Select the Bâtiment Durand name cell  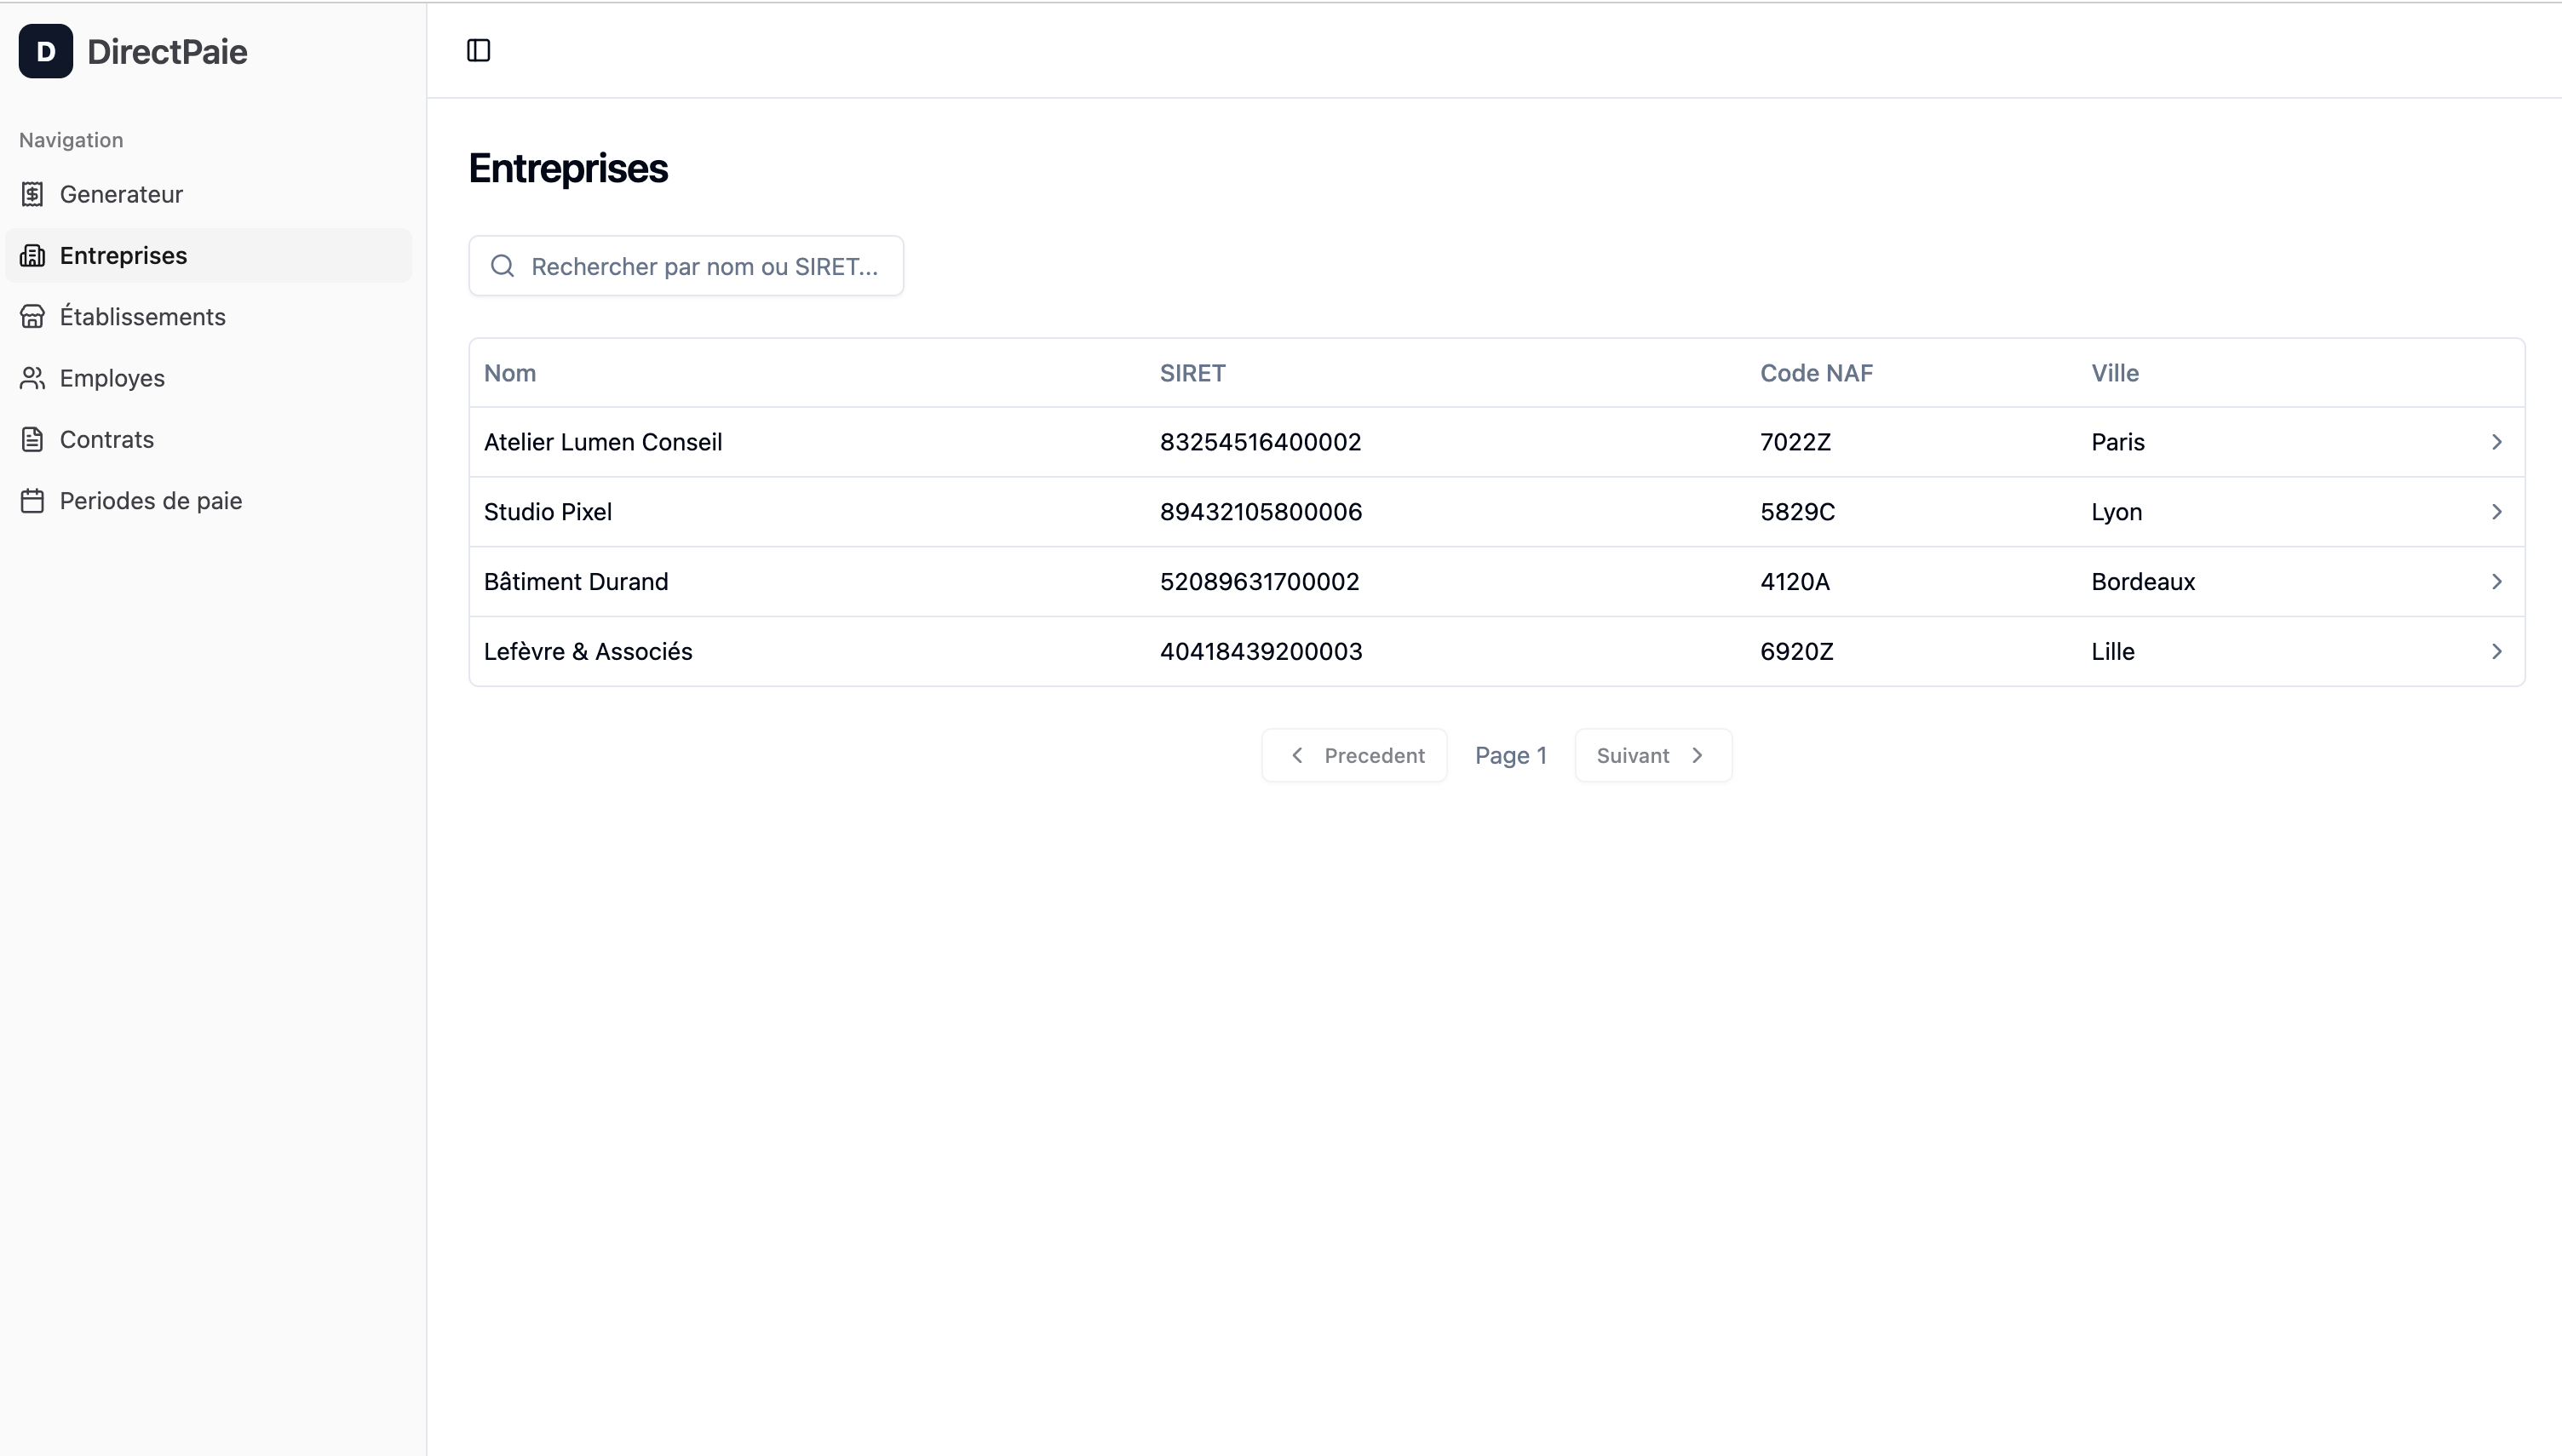(x=576, y=582)
